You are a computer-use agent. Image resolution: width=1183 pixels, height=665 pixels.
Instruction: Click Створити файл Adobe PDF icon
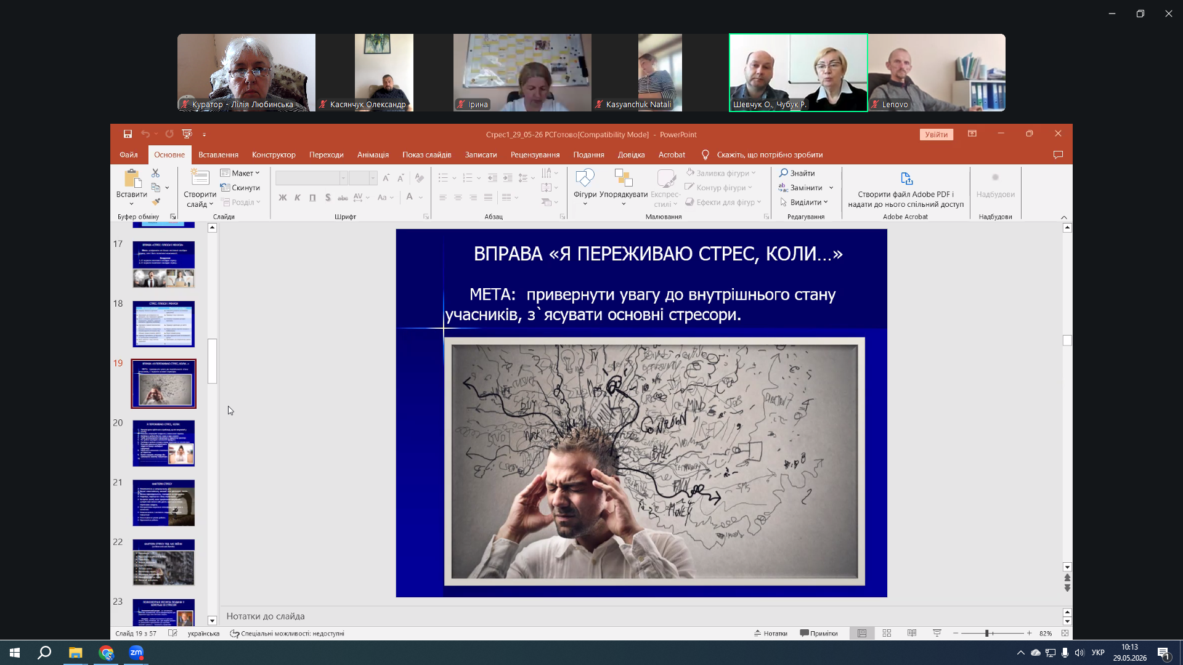[x=906, y=179]
